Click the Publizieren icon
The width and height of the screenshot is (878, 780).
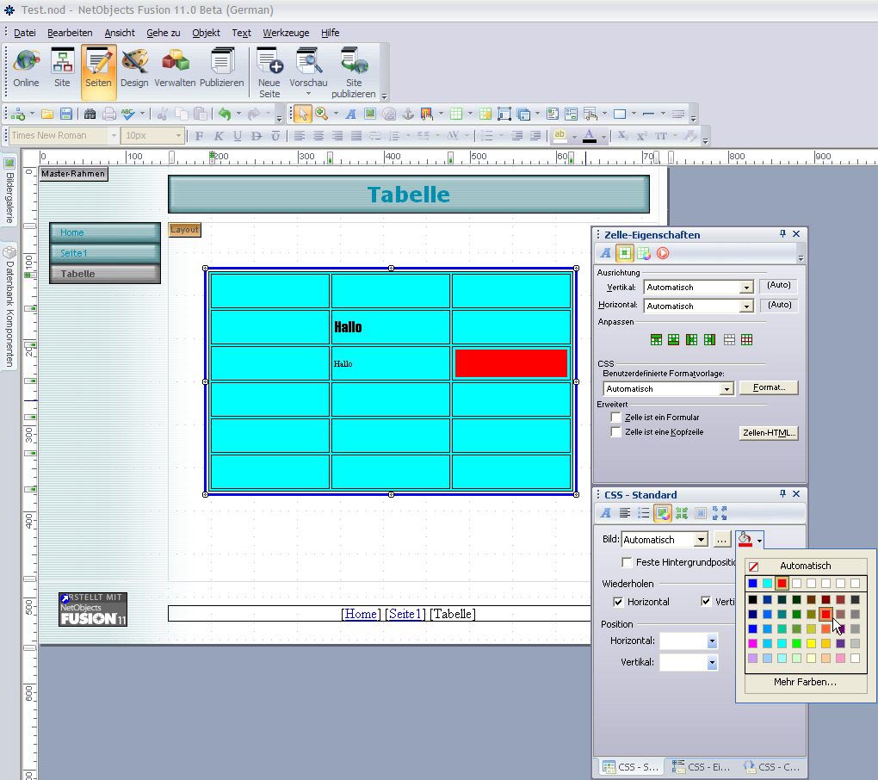222,71
